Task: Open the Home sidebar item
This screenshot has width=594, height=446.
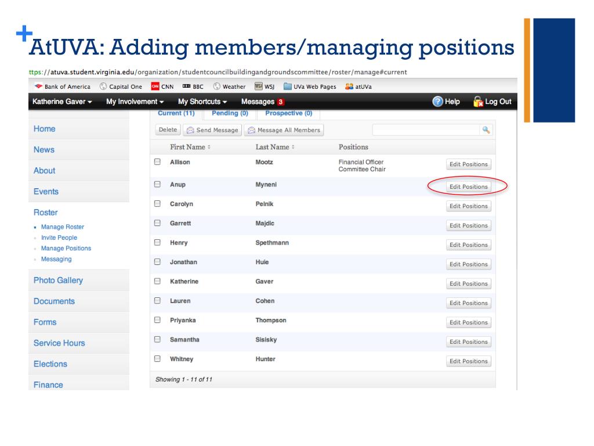Action: pos(79,128)
